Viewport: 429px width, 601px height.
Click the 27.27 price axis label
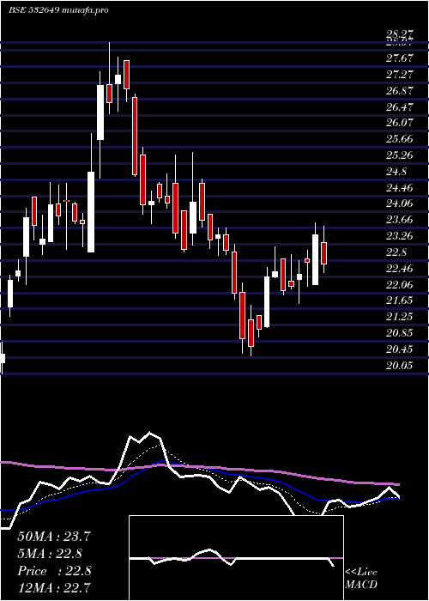(x=400, y=75)
